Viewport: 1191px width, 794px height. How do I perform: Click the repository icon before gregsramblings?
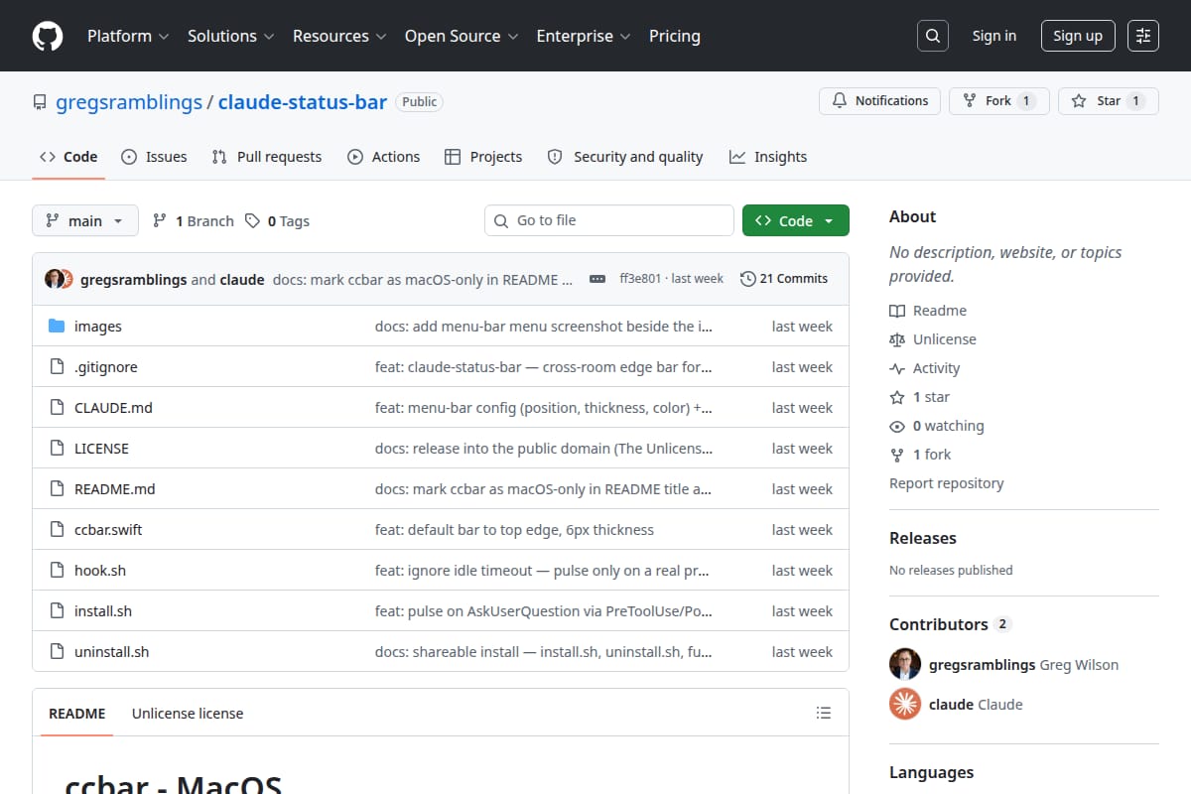pos(40,102)
